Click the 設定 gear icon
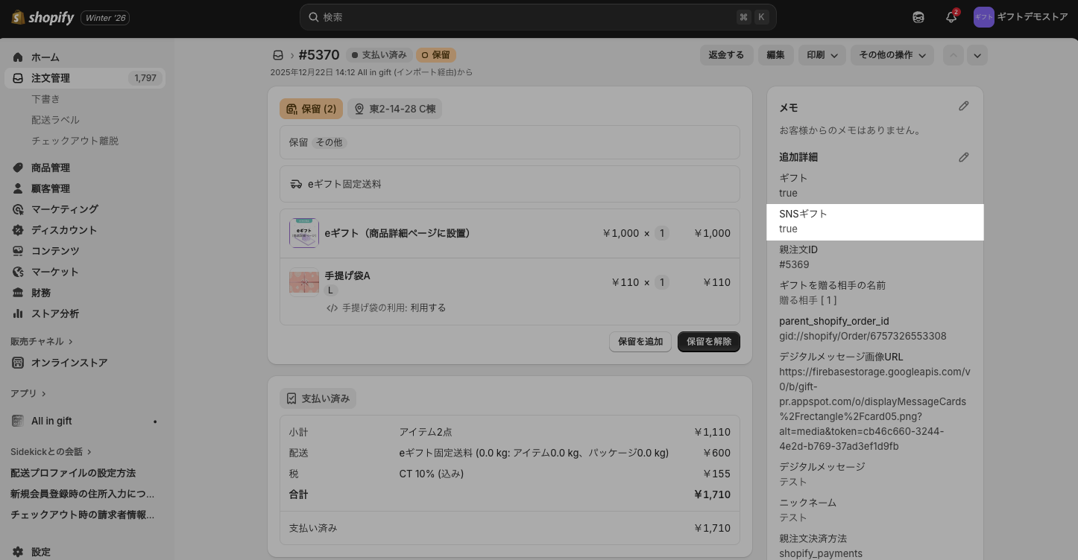Viewport: 1078px width, 560px height. click(x=18, y=552)
